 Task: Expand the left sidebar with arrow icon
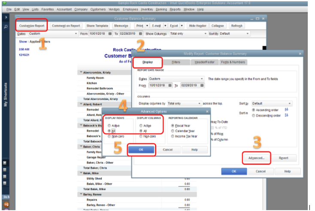(6, 17)
